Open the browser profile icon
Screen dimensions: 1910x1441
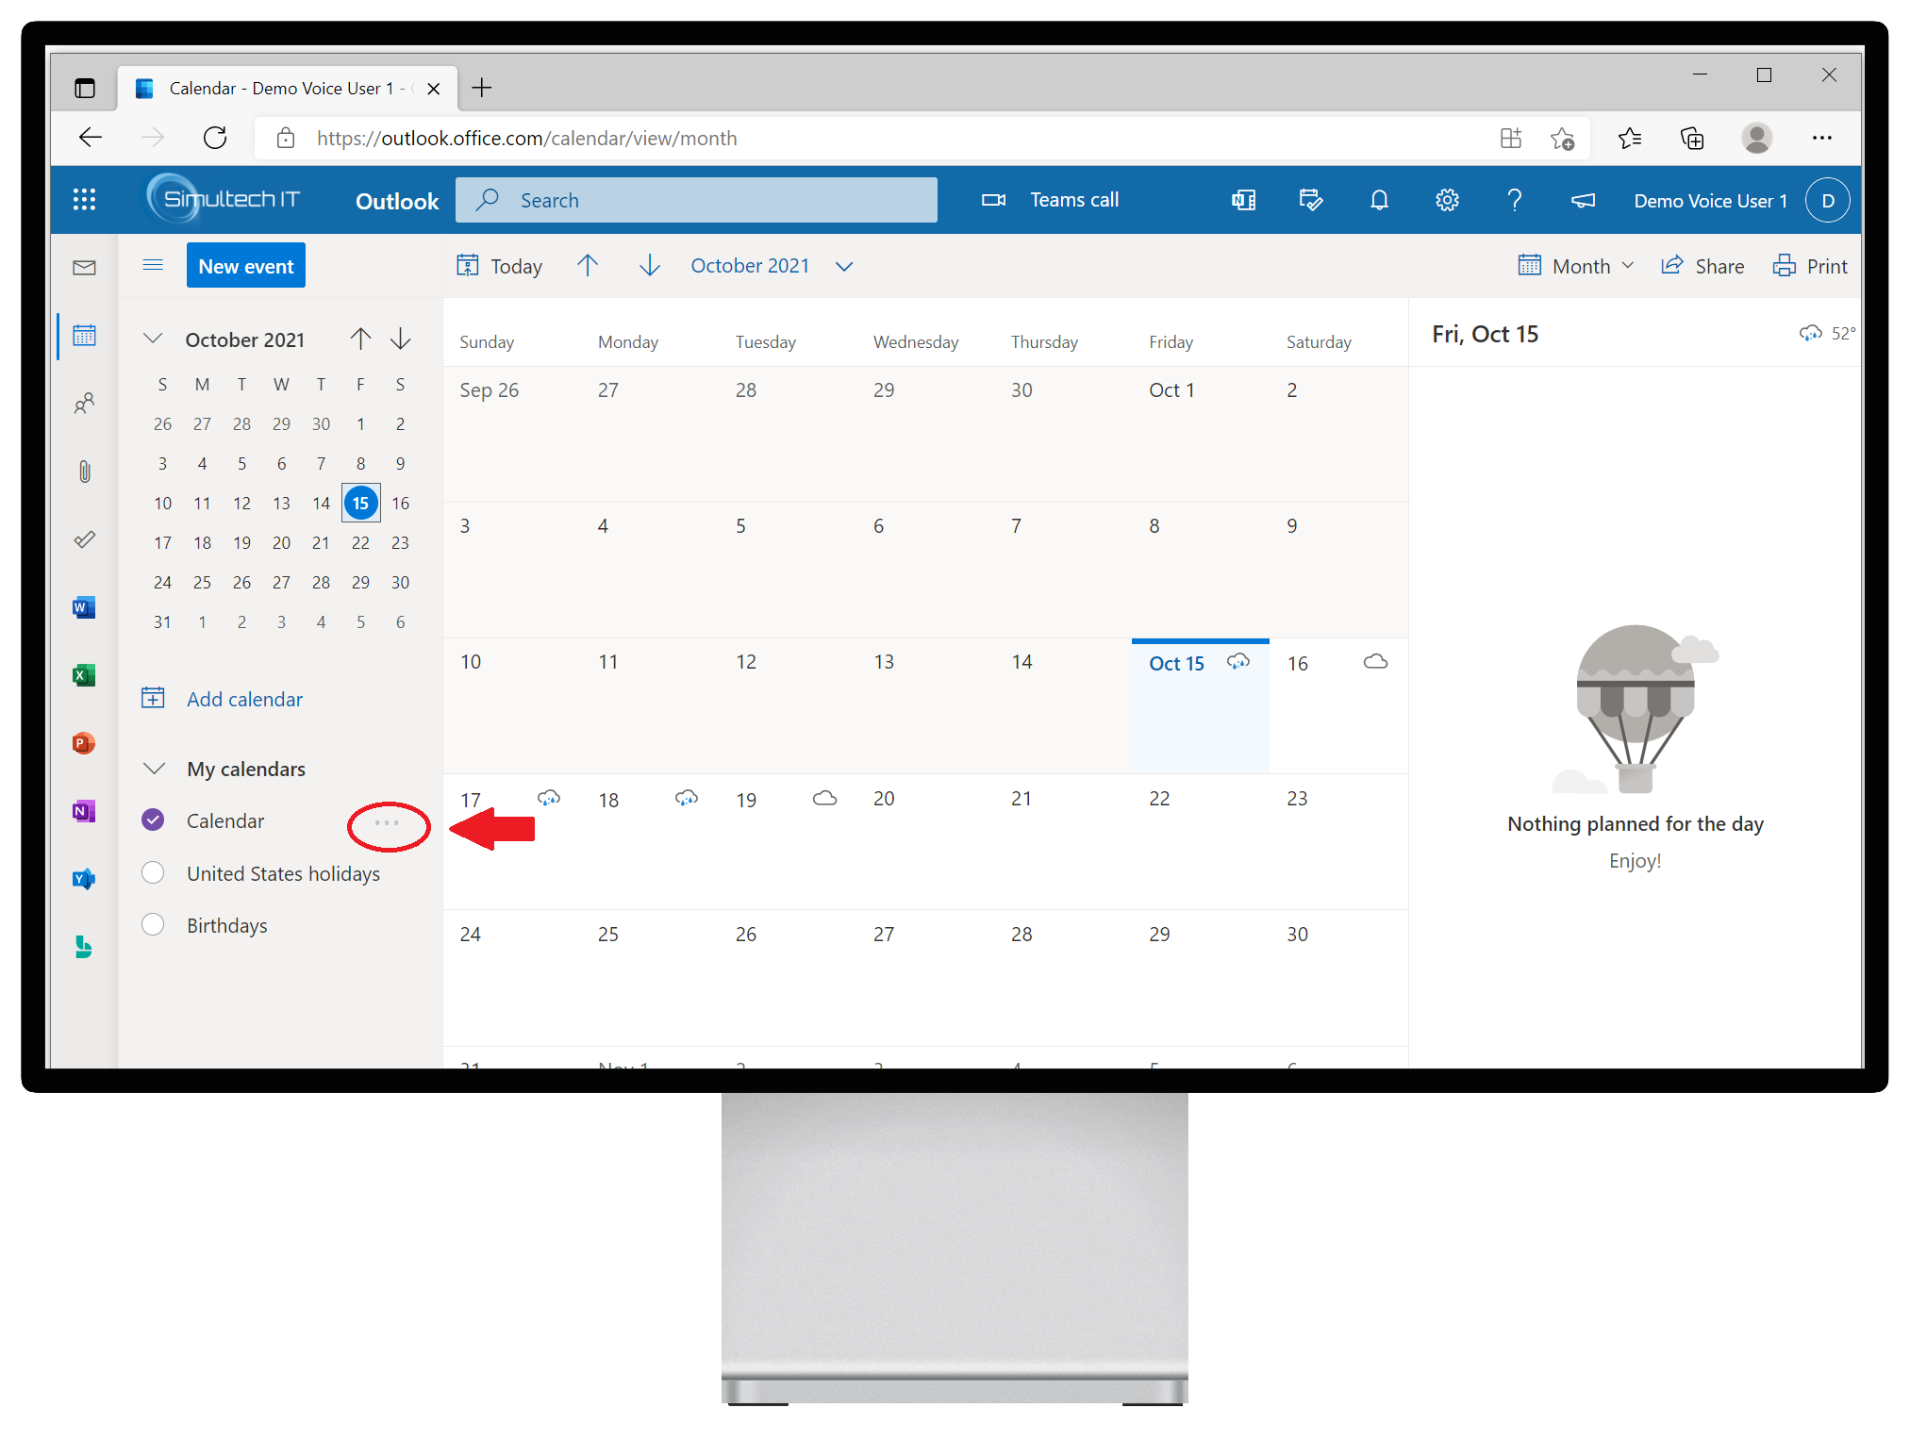[x=1756, y=138]
